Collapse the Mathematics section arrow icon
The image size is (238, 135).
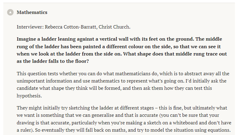pos(10,12)
